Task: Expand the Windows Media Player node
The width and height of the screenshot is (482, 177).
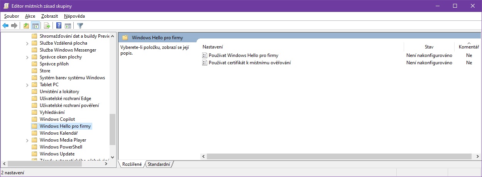Action: click(27, 140)
